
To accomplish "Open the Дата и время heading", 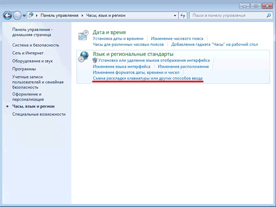I will click(109, 32).
